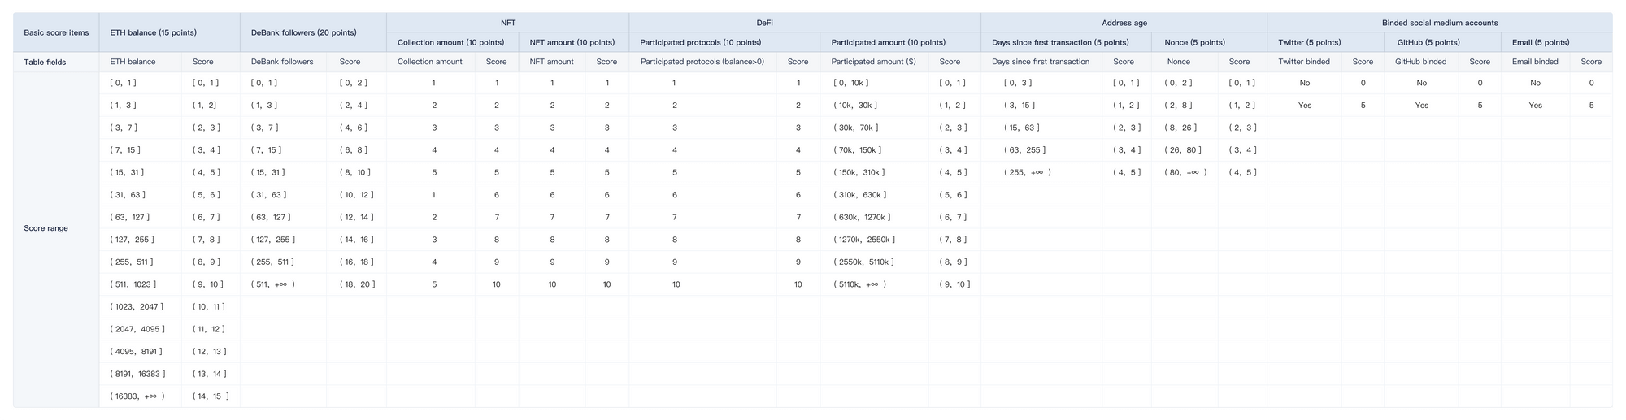Click the "Participated amount (10 points)" subheader

pos(889,42)
